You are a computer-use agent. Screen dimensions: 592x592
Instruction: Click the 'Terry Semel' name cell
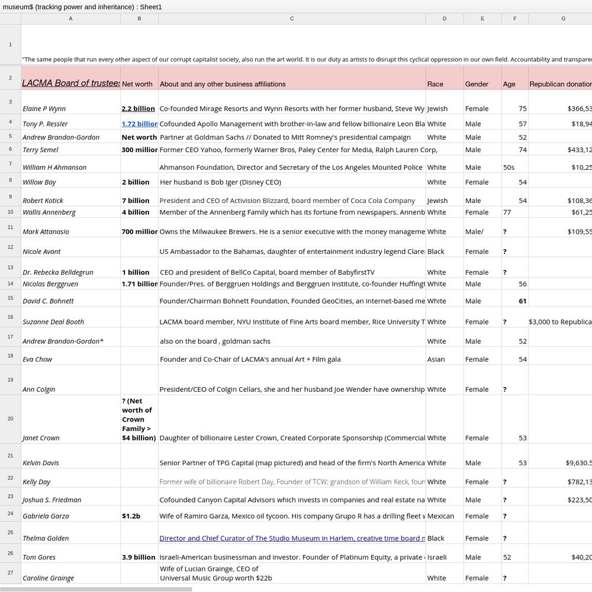click(70, 149)
